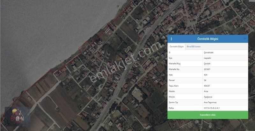Viewport: 255px width, 131px height.
Task: Click the Zemin Tip value Ana Taşınmaz
Action: coord(210,102)
